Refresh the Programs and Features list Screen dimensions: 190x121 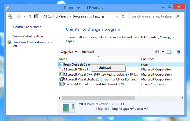123,17
